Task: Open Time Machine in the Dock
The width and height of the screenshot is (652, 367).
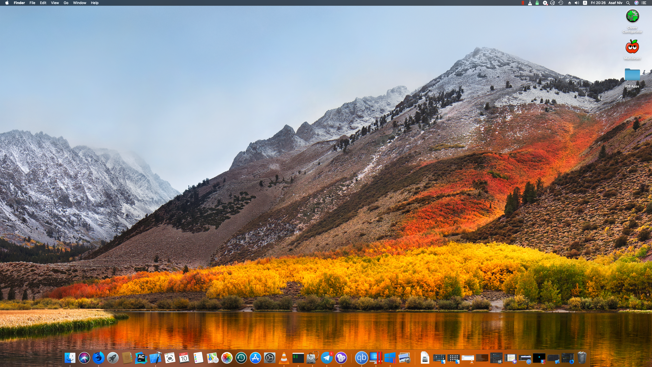Action: [x=241, y=358]
